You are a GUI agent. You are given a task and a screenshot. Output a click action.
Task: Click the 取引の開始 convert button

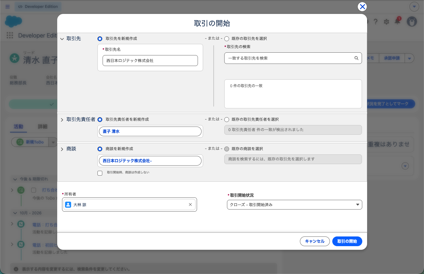coord(347,241)
